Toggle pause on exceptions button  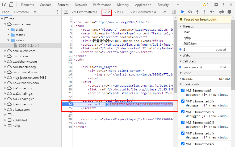229,12
